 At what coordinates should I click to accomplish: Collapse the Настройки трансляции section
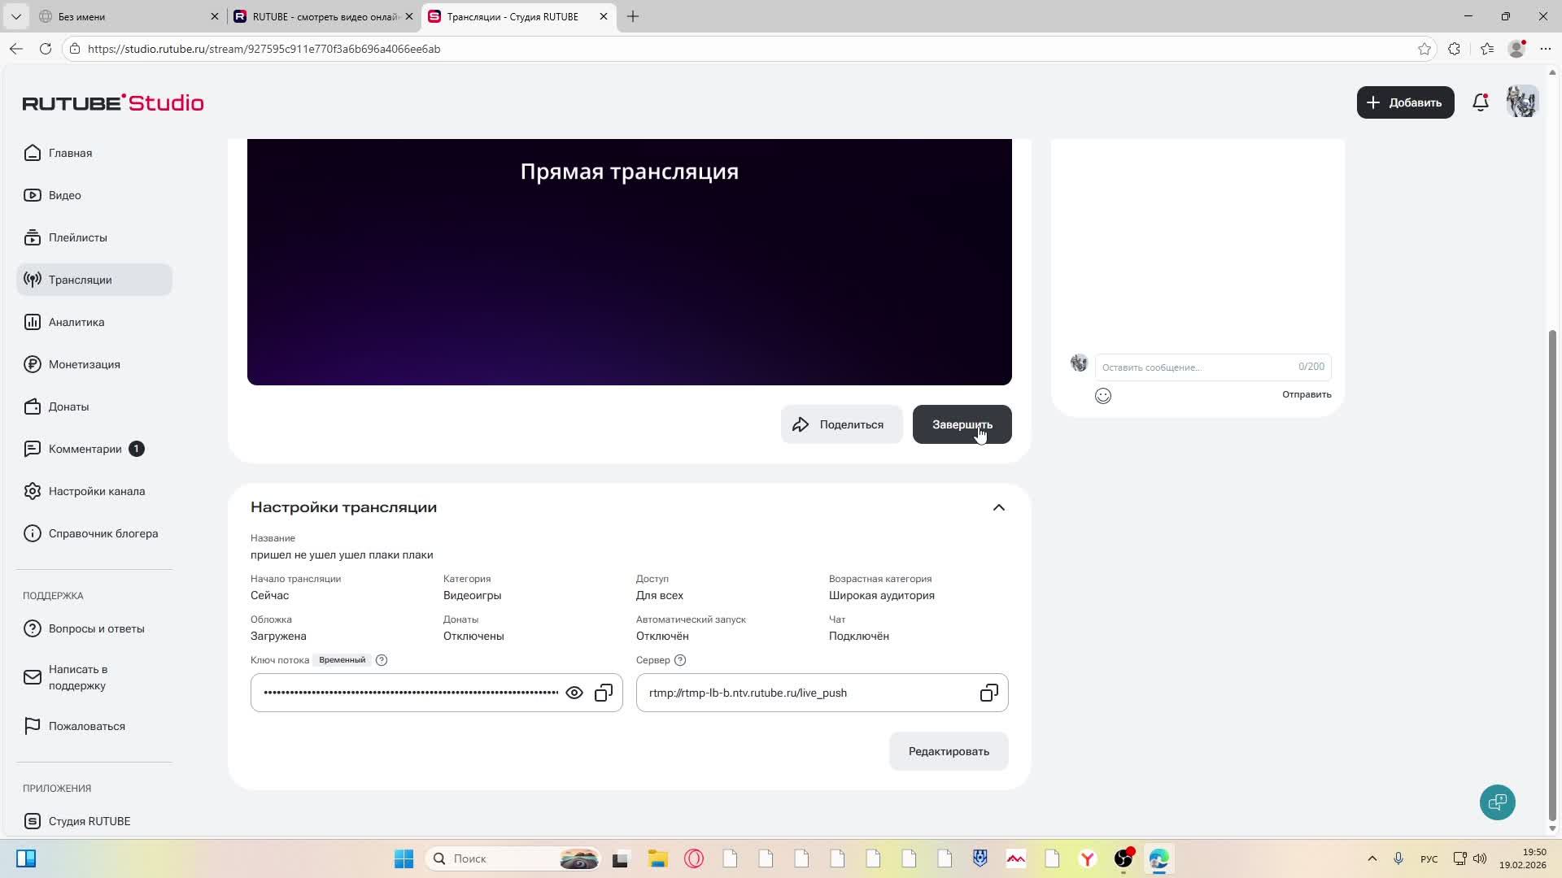click(998, 507)
